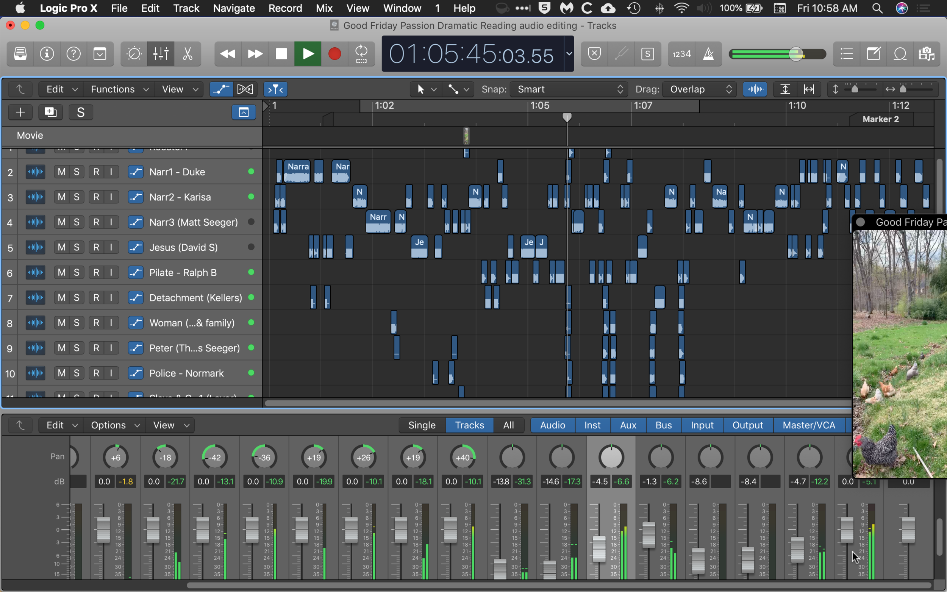Viewport: 947px width, 592px height.
Task: Open the Navigate menu
Action: 234,8
